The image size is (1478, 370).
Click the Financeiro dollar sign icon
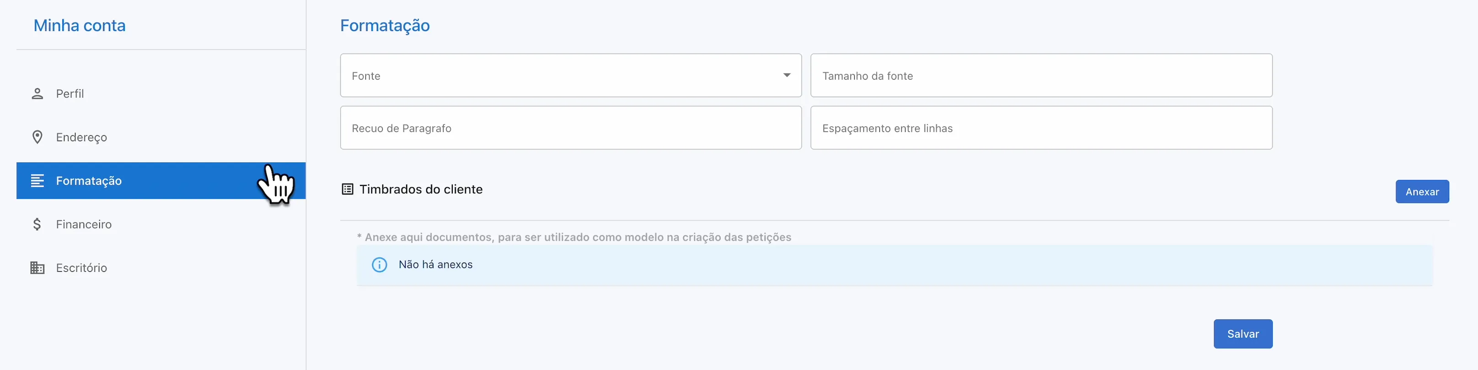tap(37, 224)
